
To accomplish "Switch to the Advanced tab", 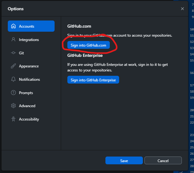I will 31,106.
